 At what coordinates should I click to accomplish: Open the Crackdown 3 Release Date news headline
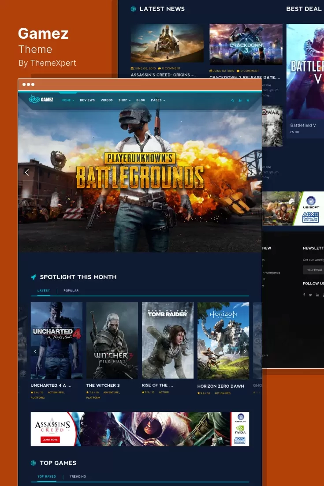click(245, 77)
